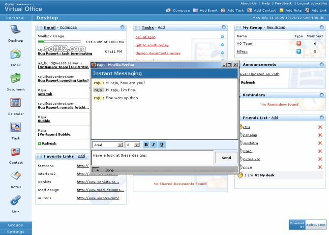Mark 'call at 4pm' task status dot

[222, 37]
